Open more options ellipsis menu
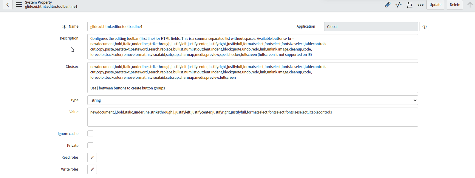The width and height of the screenshot is (475, 178). 420,5
